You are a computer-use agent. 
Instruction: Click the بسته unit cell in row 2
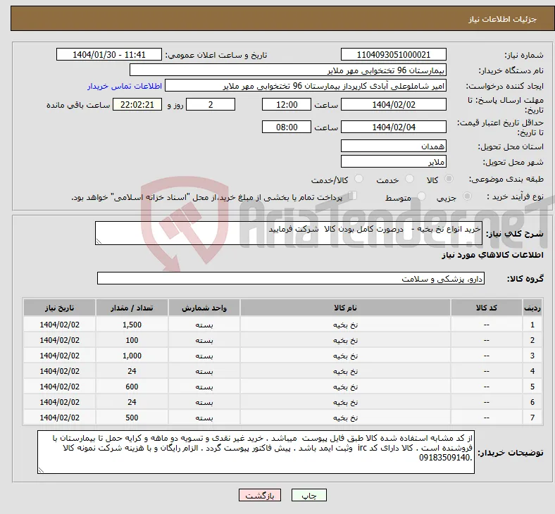coord(204,340)
